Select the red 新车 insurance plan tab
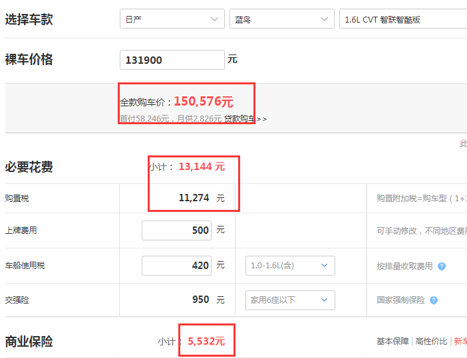Image resolution: width=467 pixels, height=358 pixels. 460,341
